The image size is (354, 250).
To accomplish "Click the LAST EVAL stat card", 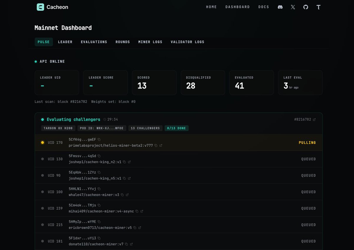I will click(x=300, y=83).
